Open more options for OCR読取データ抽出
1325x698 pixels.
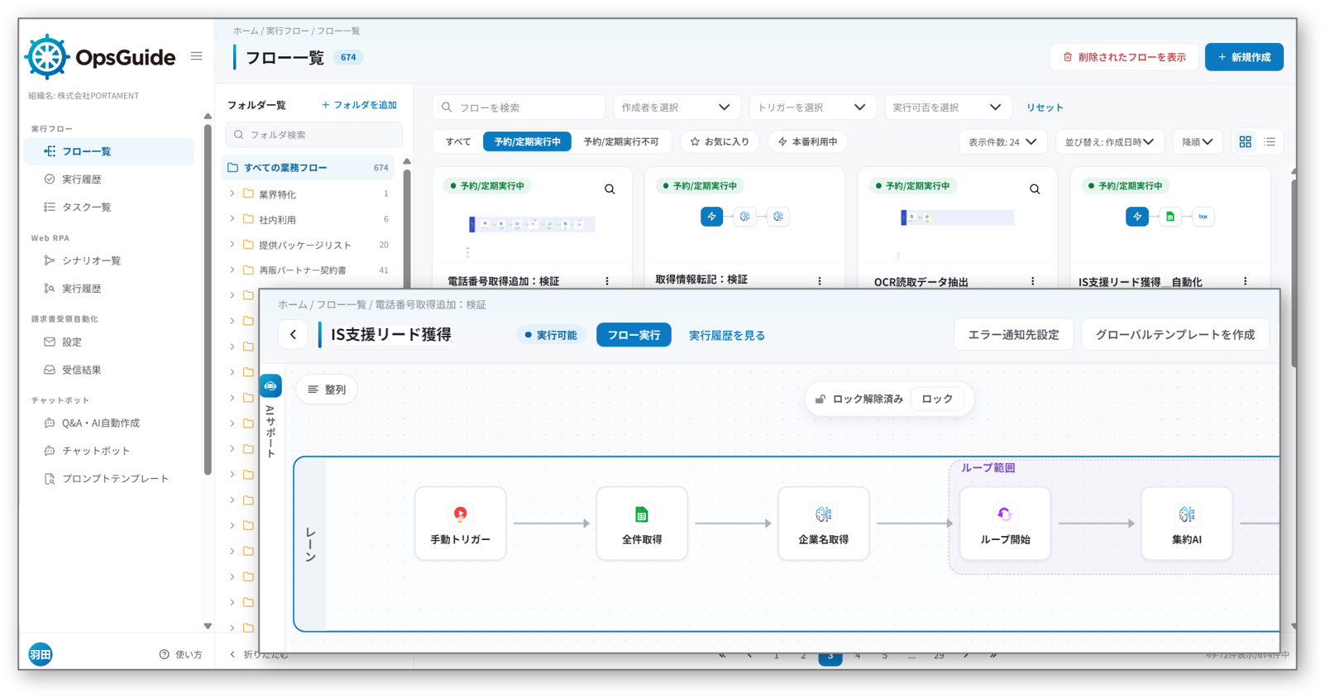point(1033,281)
